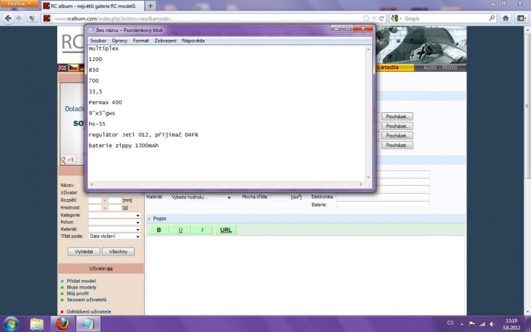Click the Firefox icon in the taskbar
Image resolution: width=531 pixels, height=332 pixels.
click(62, 323)
